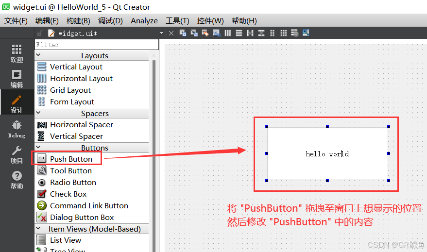Apply Lay Out in Grid icon
The width and height of the screenshot is (427, 252).
(x=284, y=33)
